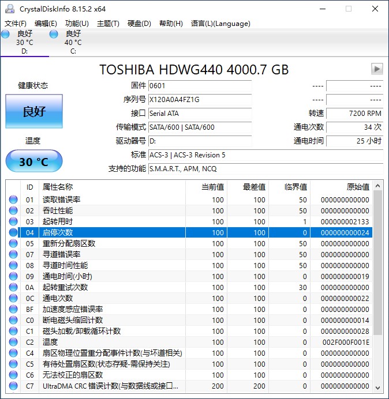Click the rotation speed field 7200 RPM
389x399 pixels.
pos(354,113)
